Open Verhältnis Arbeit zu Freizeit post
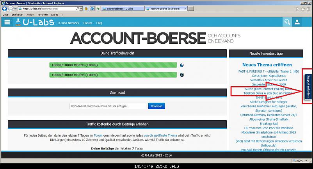This screenshot has height=169, width=313. point(269,80)
